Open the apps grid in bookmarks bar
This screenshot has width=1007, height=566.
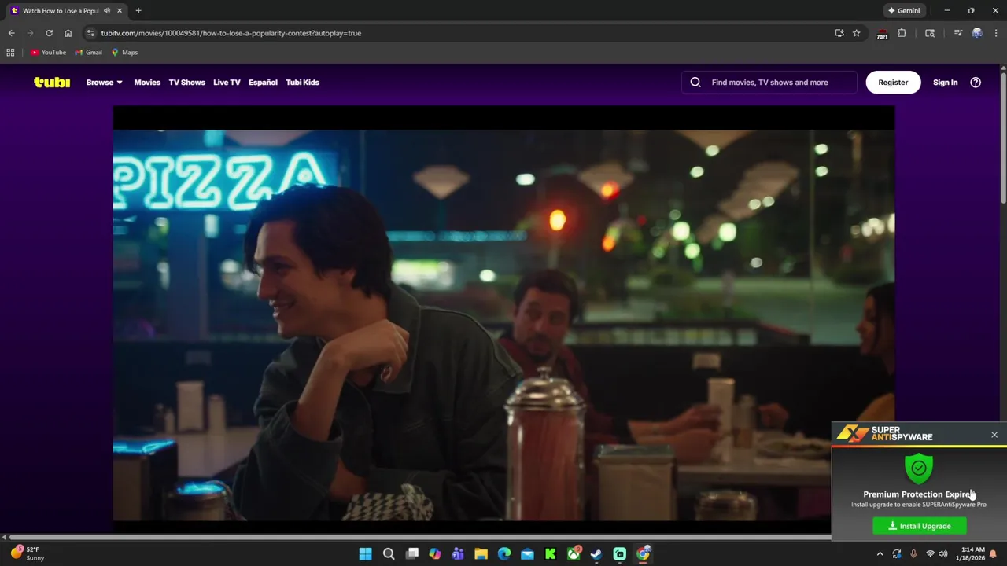10,52
